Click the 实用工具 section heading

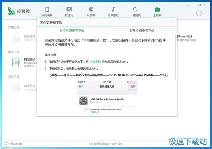click(14, 27)
